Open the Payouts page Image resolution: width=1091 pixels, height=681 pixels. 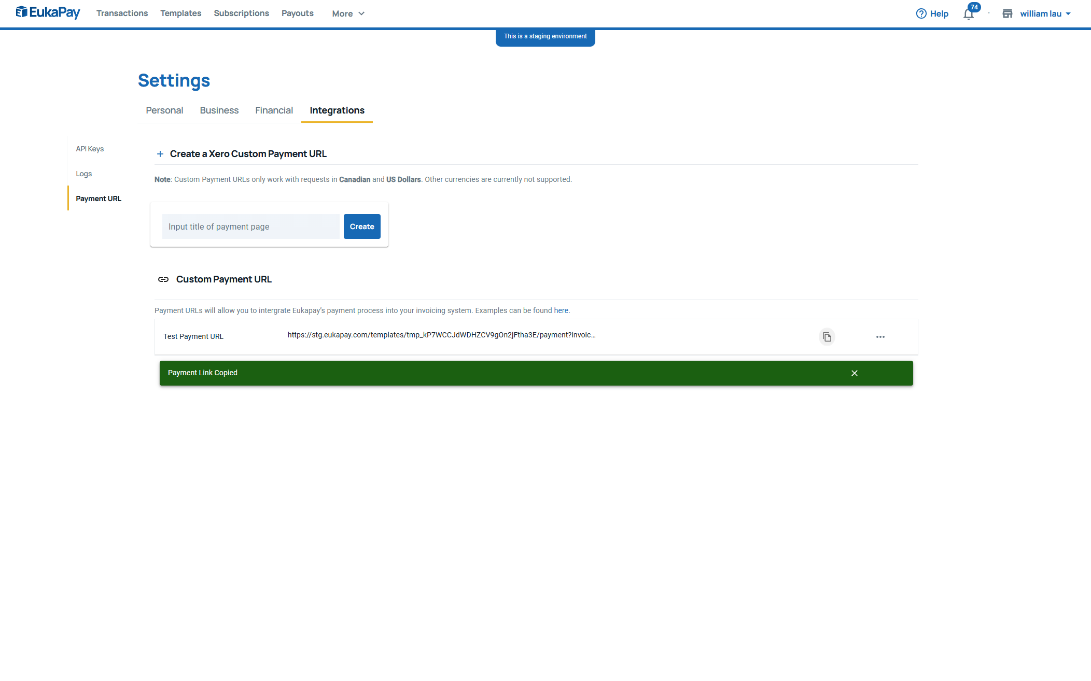[297, 13]
